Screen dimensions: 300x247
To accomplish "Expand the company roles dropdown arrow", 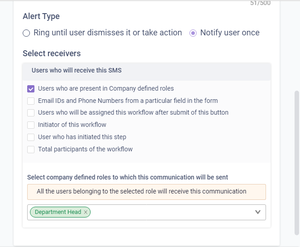I will coord(258,212).
